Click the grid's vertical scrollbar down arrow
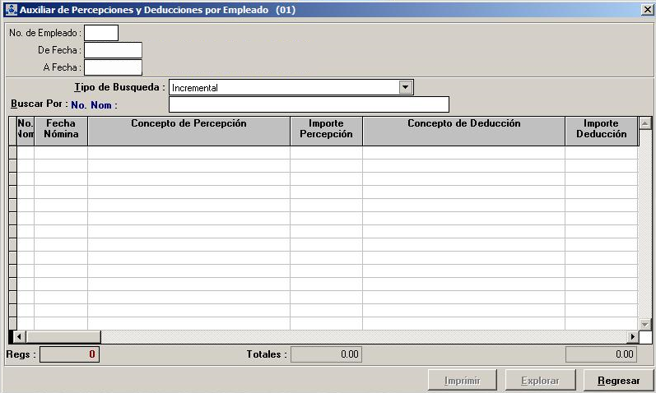Image resolution: width=656 pixels, height=393 pixels. coord(645,324)
